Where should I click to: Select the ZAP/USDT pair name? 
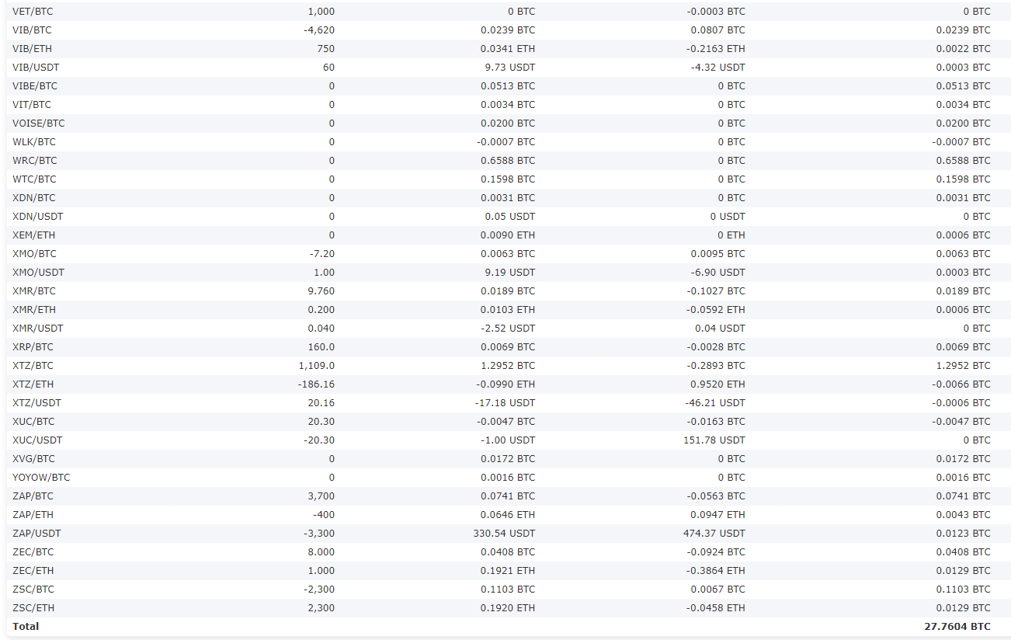[x=36, y=534]
